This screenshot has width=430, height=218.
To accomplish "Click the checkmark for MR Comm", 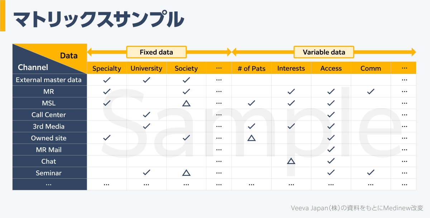I will point(371,91).
